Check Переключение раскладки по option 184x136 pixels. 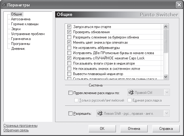[70, 93]
